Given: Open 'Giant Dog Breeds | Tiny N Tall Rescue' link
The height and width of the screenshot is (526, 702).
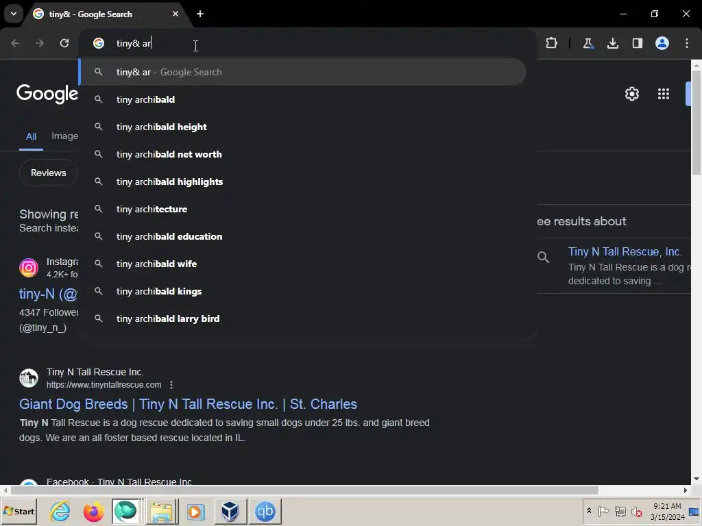Looking at the screenshot, I should point(188,404).
